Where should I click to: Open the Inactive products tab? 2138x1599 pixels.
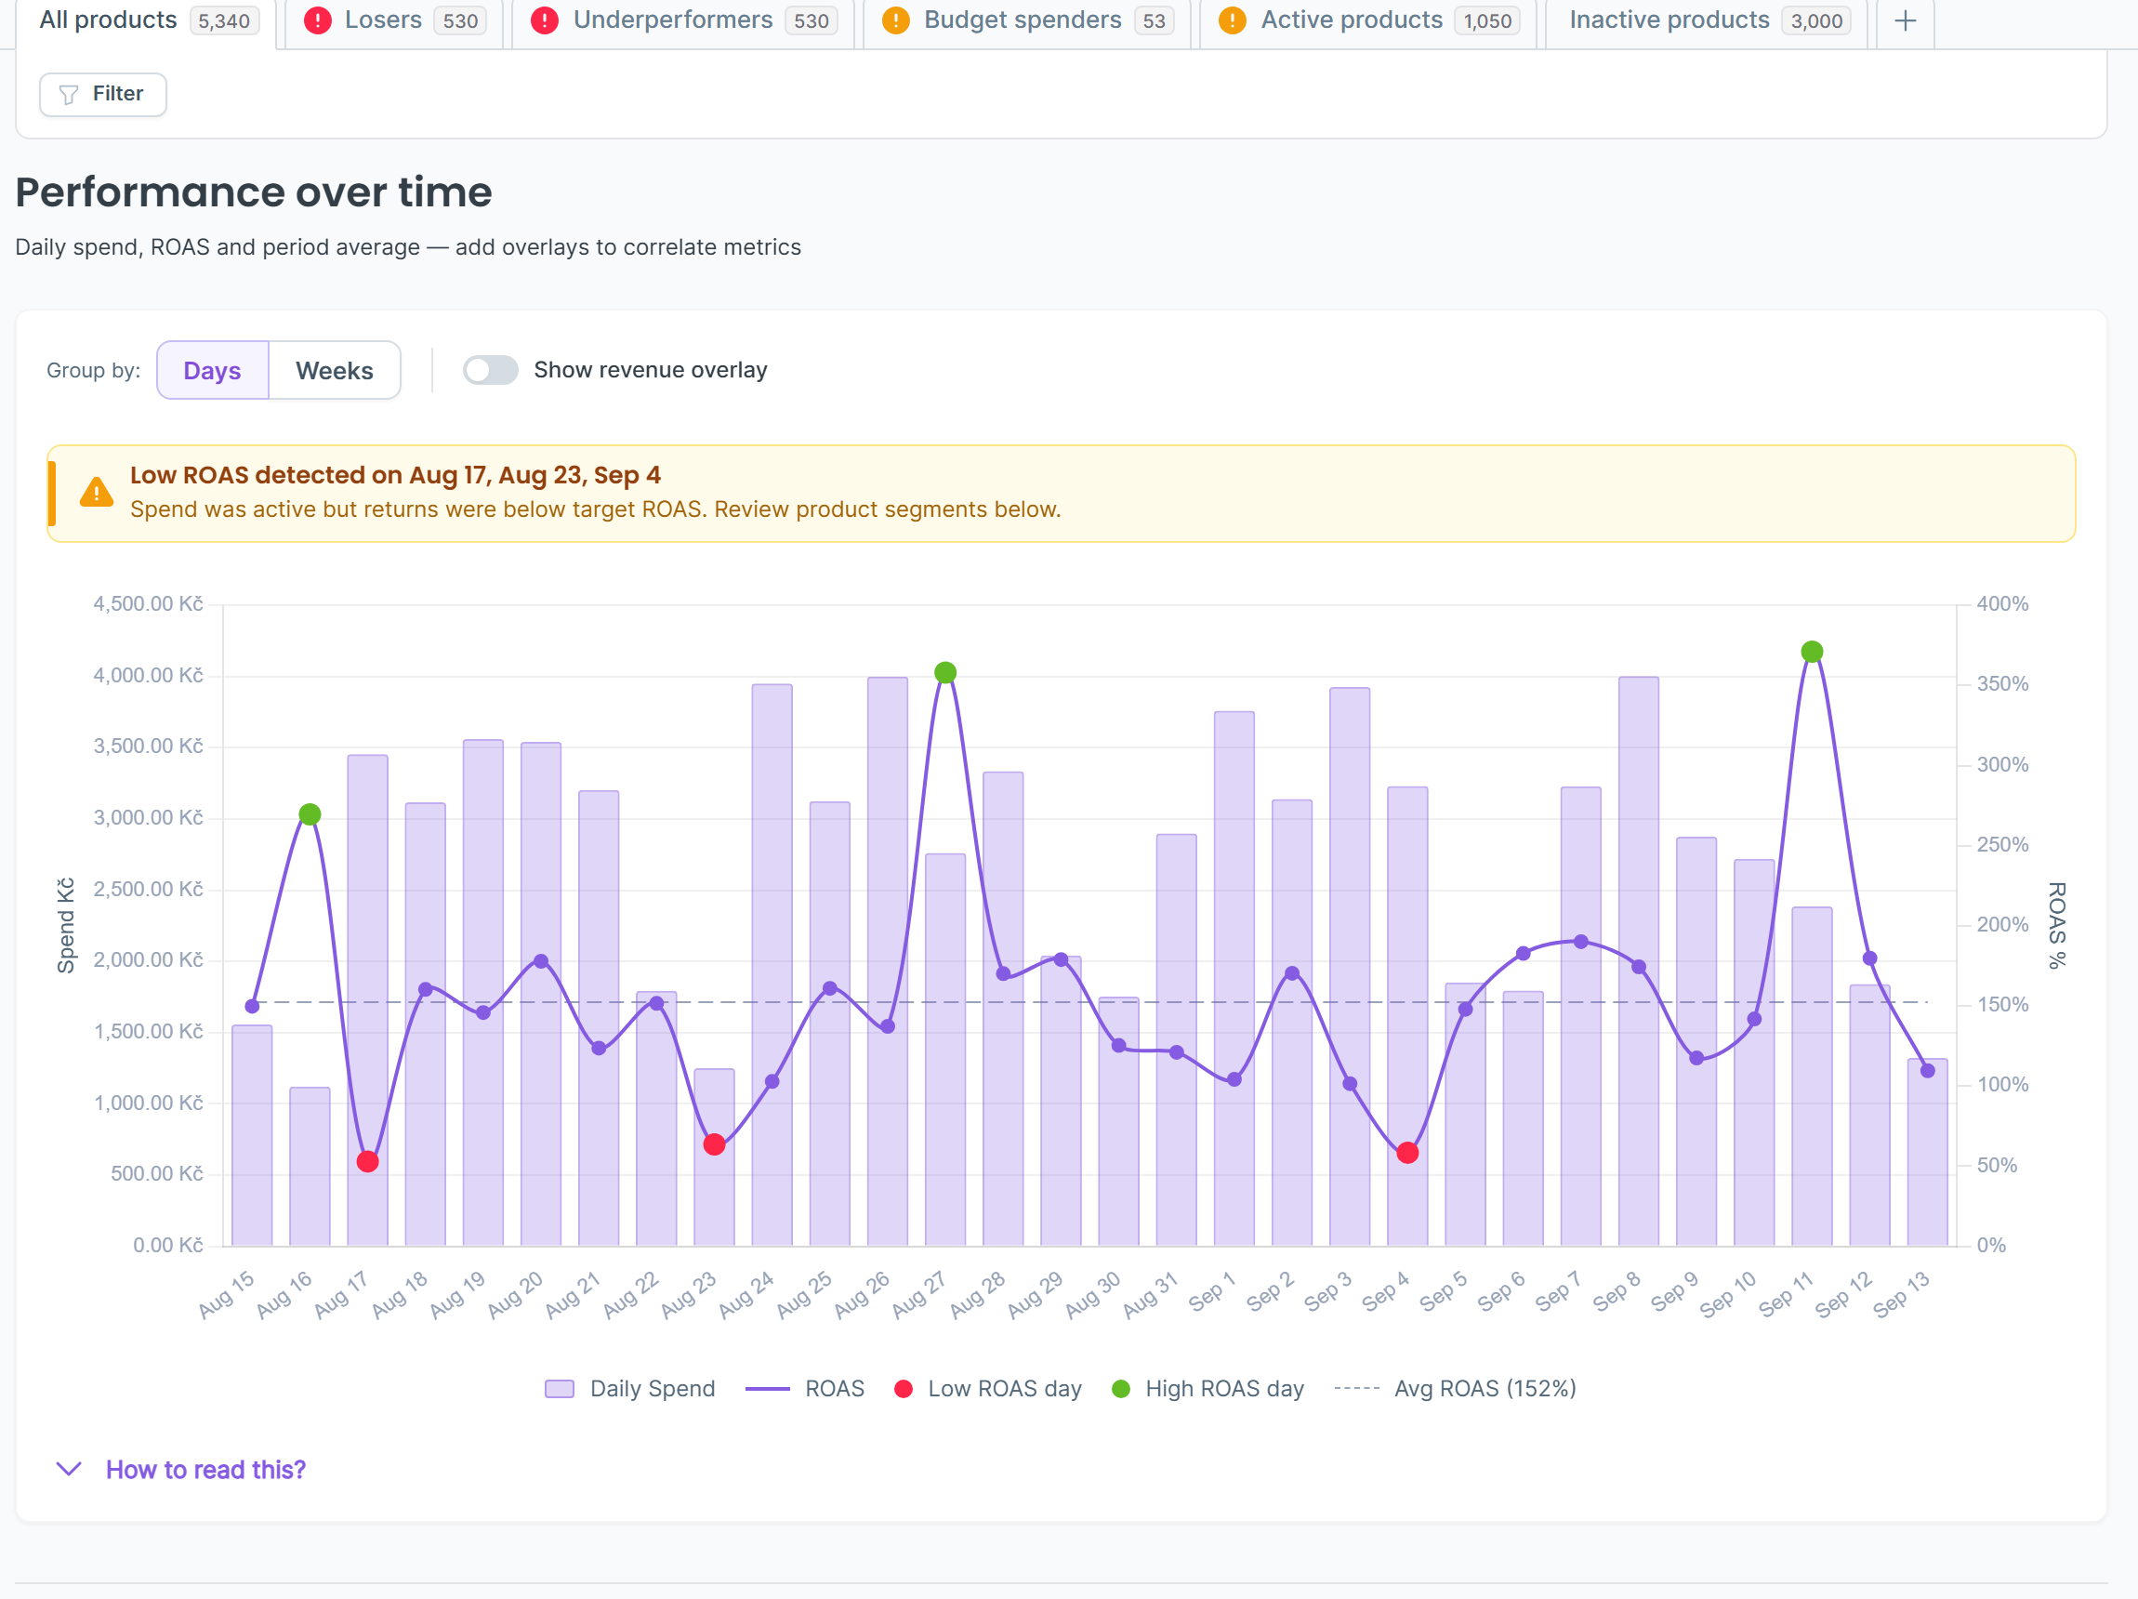coord(1707,20)
